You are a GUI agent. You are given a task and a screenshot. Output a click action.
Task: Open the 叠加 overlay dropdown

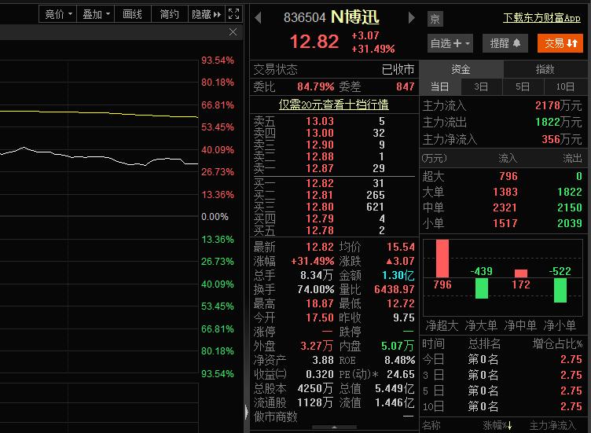pyautogui.click(x=96, y=14)
